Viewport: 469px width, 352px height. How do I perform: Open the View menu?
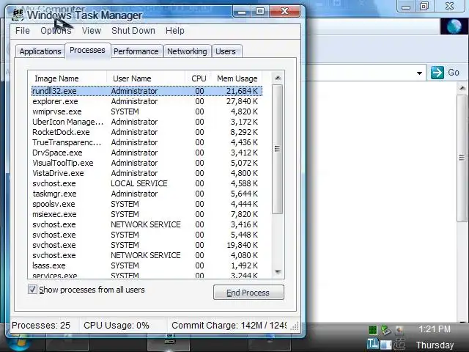[x=92, y=31]
